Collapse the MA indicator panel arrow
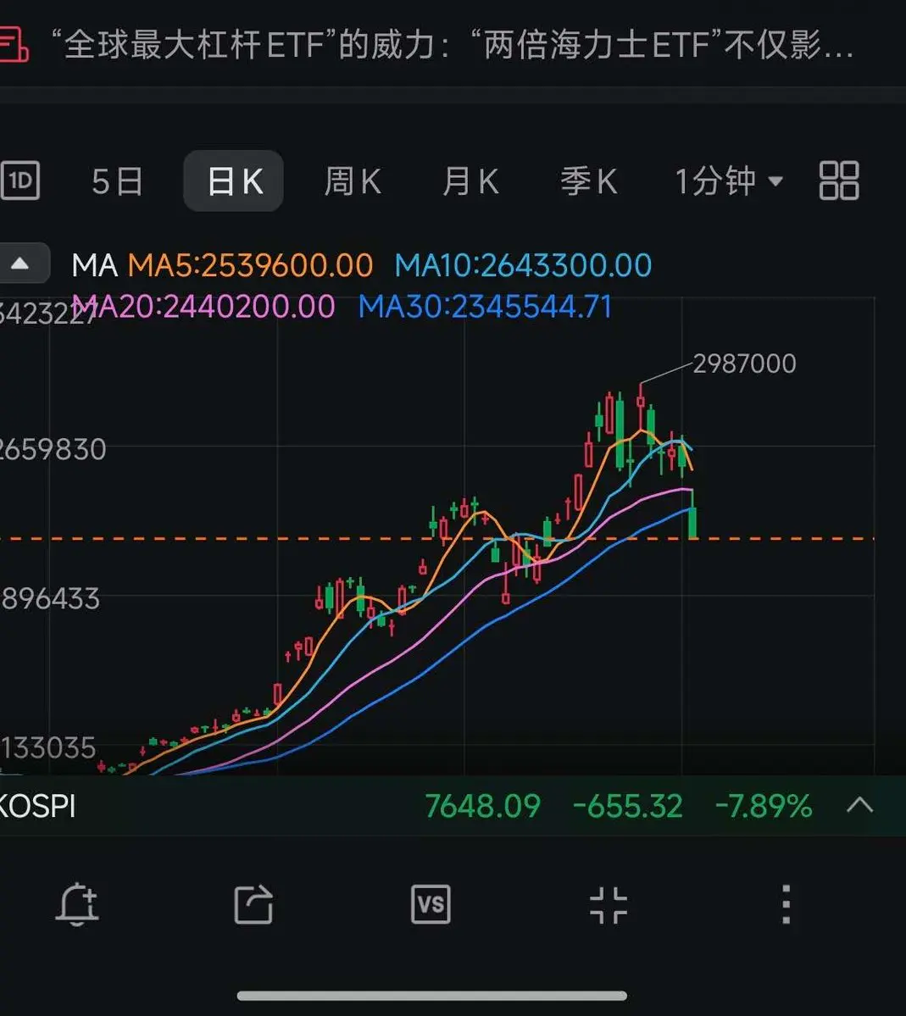 coord(22,263)
